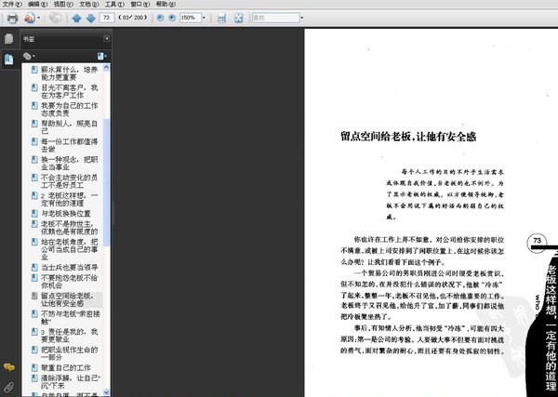Click the new bookmark icon
The height and width of the screenshot is (397, 558).
click(101, 56)
